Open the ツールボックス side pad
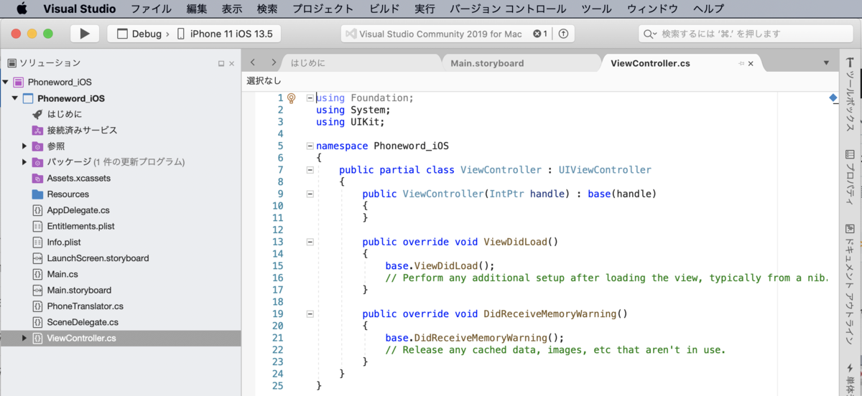Screen dimensions: 862x396 coord(851,93)
